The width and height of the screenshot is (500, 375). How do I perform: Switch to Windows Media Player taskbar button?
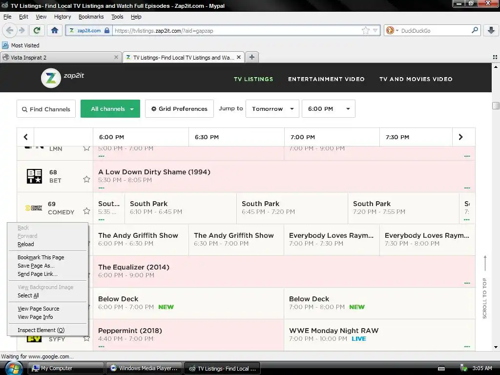click(x=144, y=368)
